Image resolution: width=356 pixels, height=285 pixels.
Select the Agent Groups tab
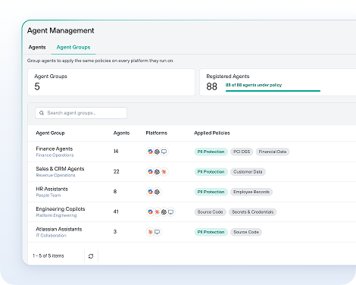click(73, 47)
